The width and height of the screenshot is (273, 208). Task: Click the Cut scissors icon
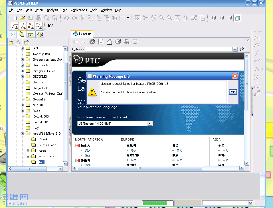pos(82,18)
